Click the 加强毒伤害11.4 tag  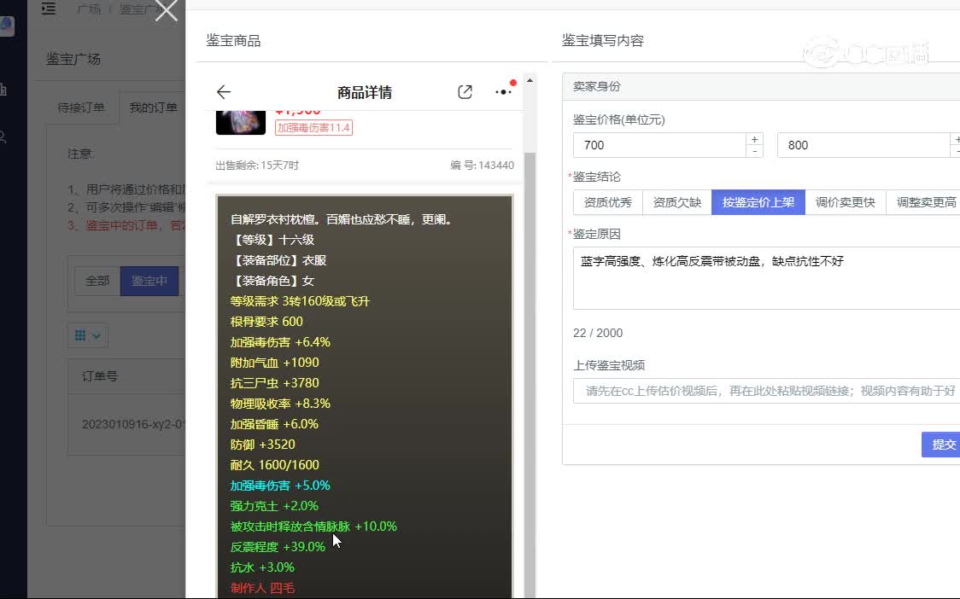click(x=313, y=127)
